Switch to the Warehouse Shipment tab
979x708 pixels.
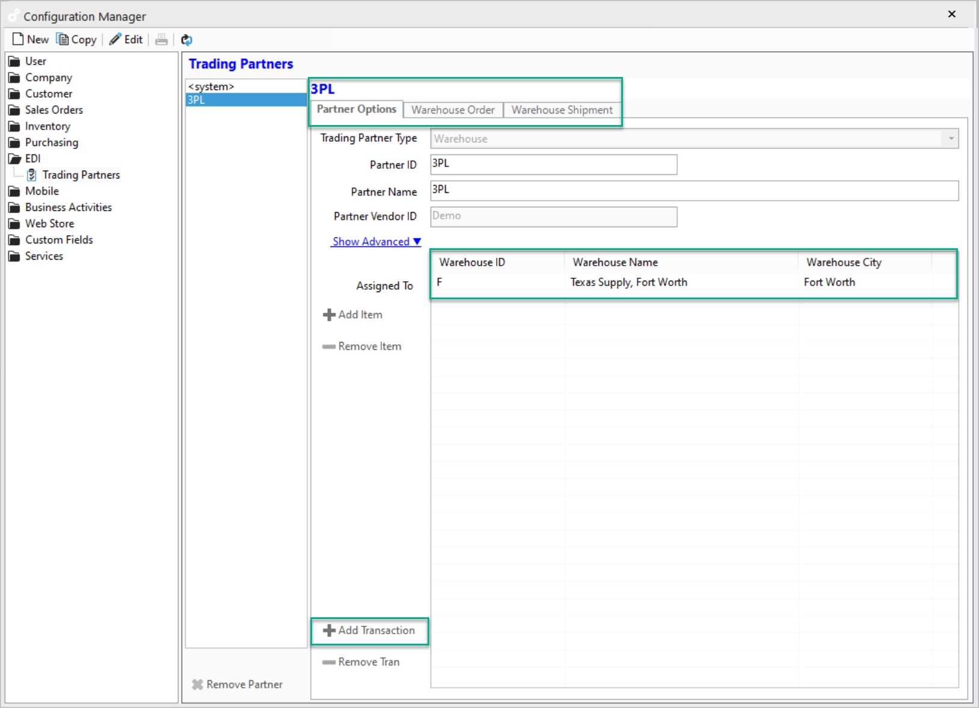tap(561, 110)
